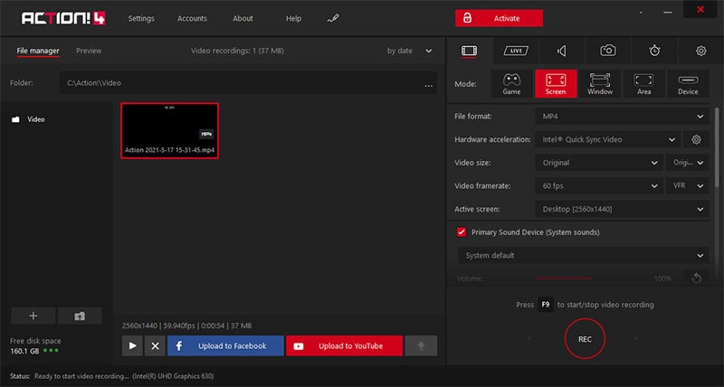The width and height of the screenshot is (724, 387).
Task: Click the Ready to start video recording status
Action: tap(81, 376)
